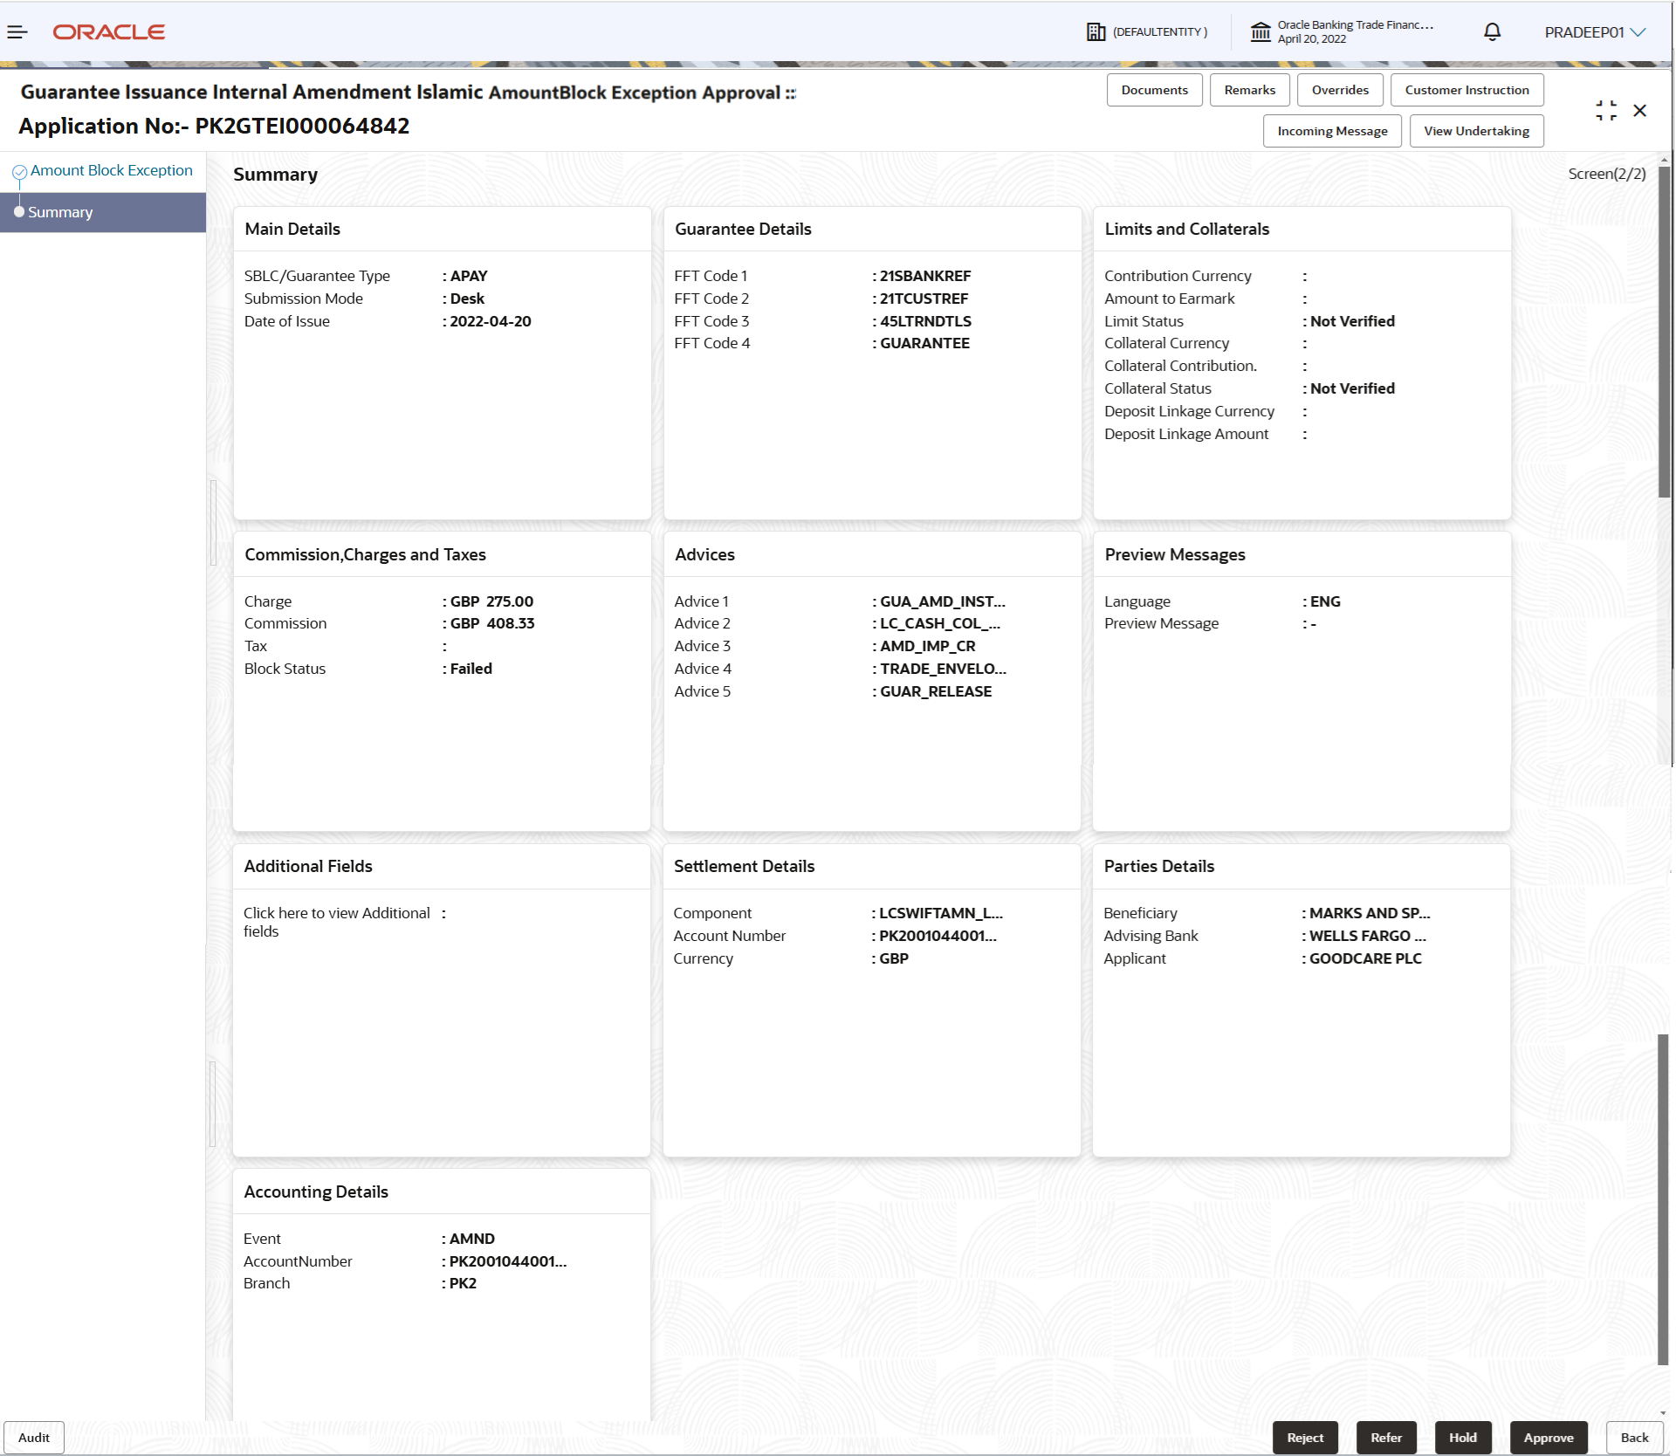The height and width of the screenshot is (1456, 1676).
Task: Open the notifications bell
Action: pos(1491,31)
